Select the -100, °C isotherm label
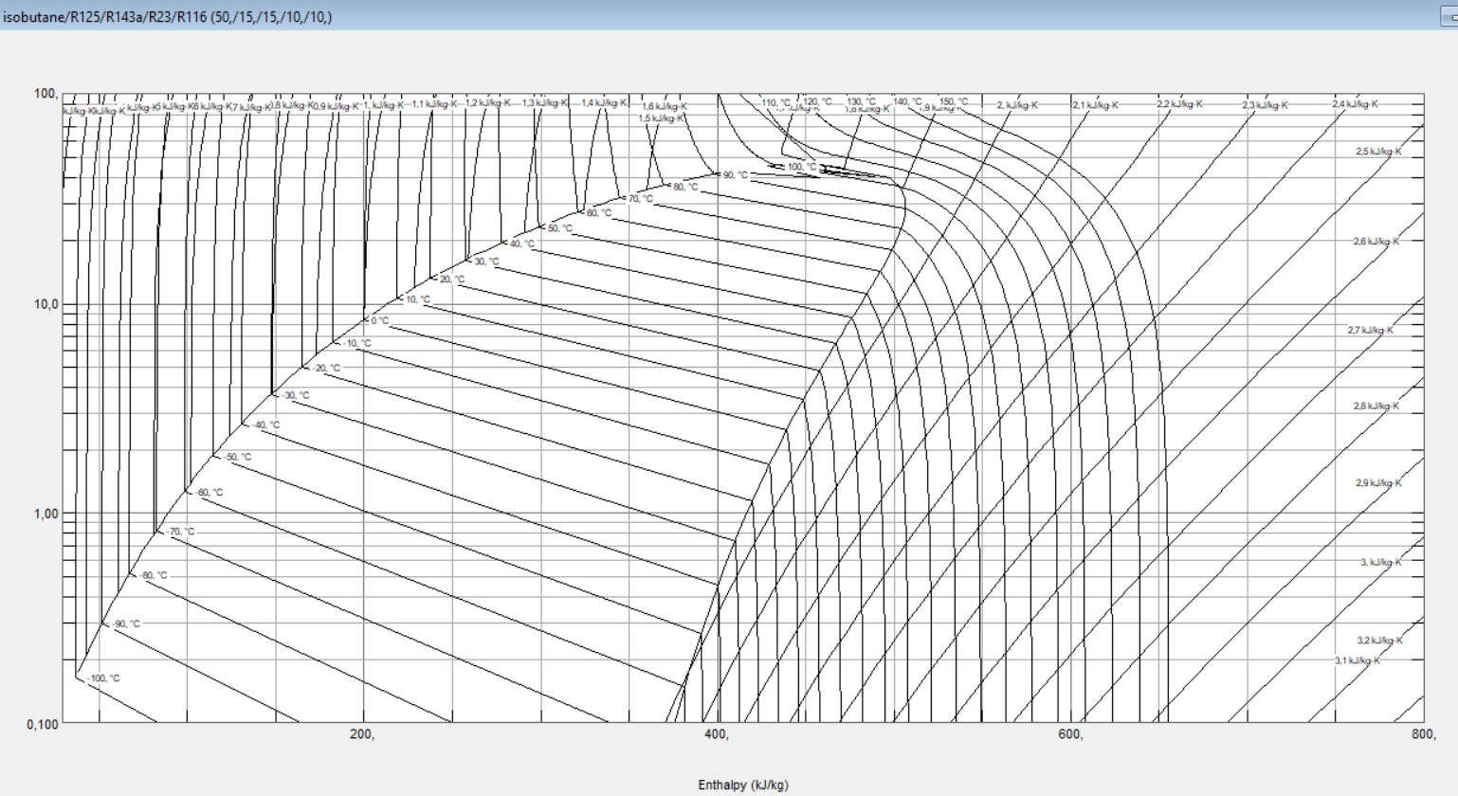 tap(103, 678)
